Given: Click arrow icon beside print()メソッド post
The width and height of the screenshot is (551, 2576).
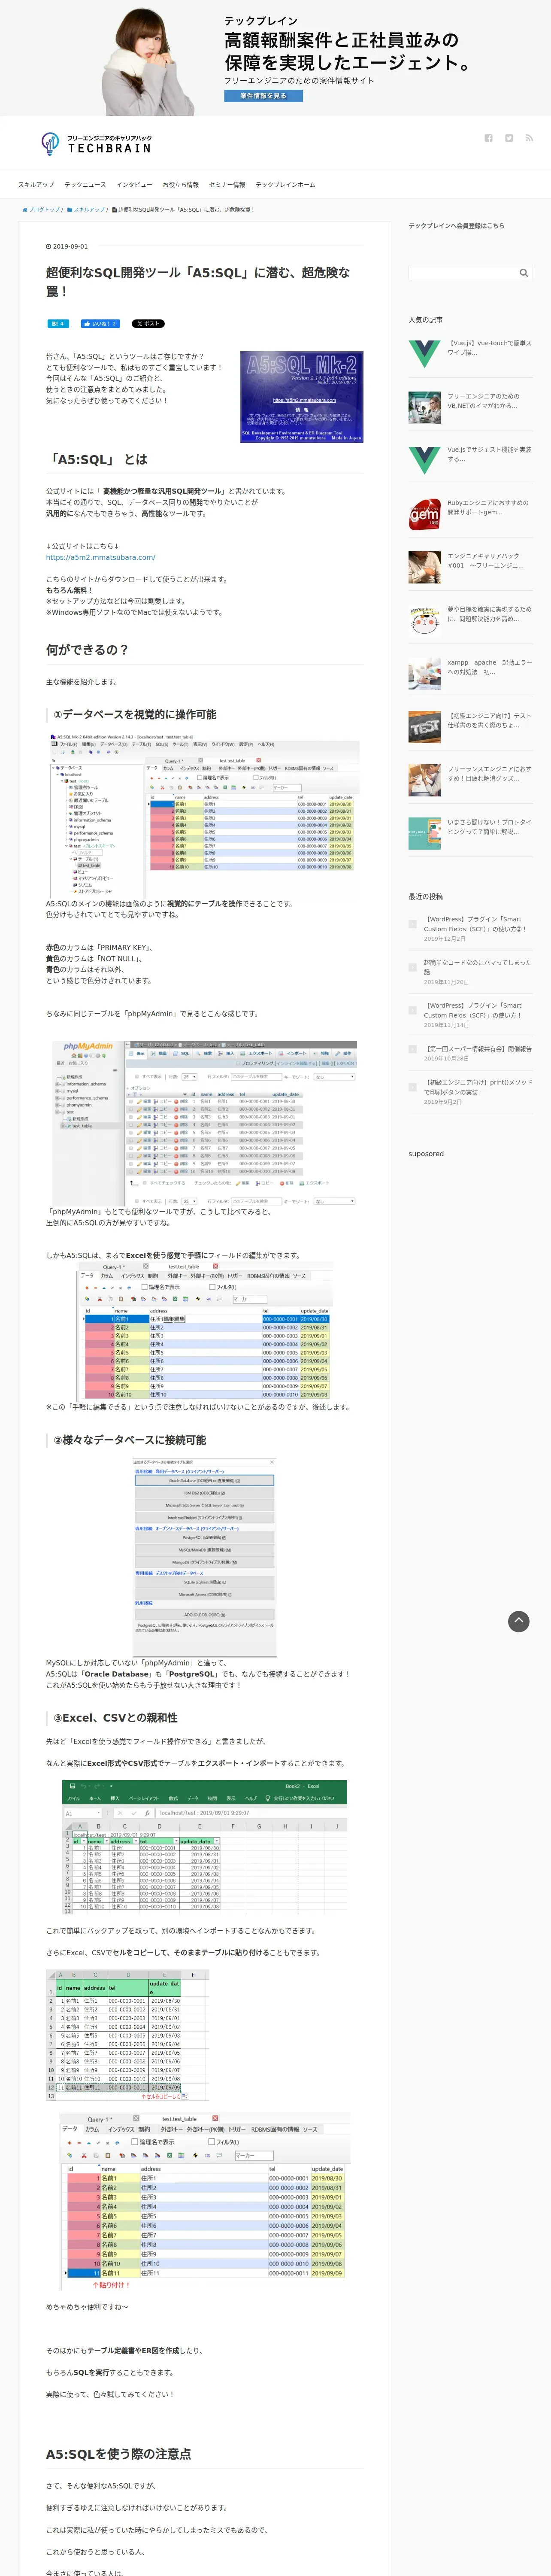Looking at the screenshot, I should pos(413,1086).
